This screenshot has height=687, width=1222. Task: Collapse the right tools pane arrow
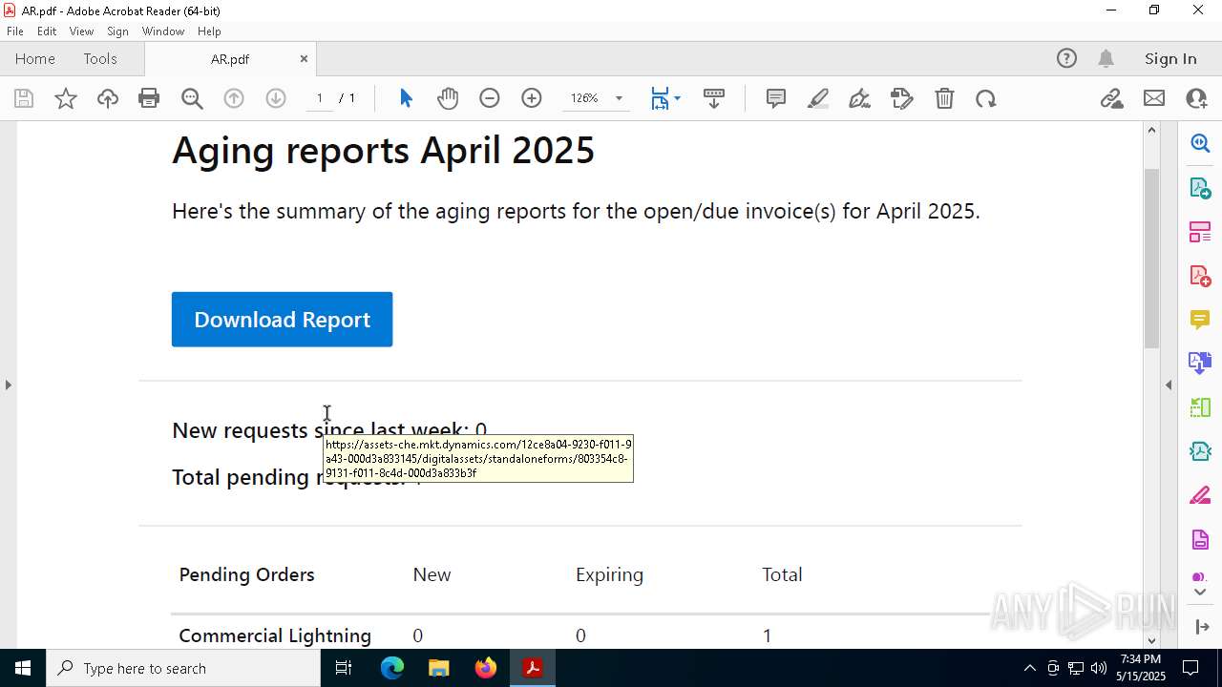[x=1169, y=385]
